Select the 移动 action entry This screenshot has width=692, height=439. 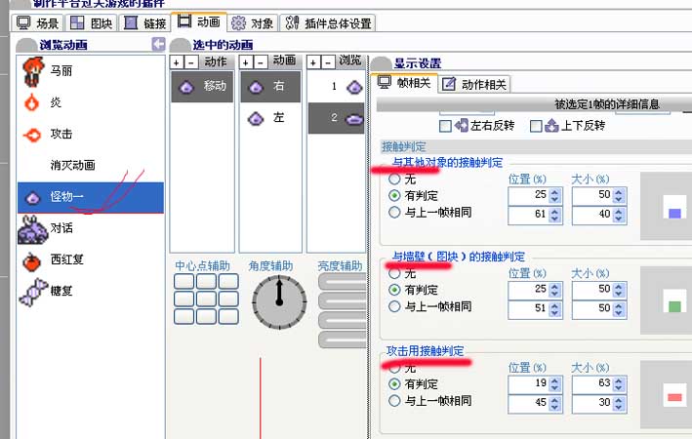(202, 87)
